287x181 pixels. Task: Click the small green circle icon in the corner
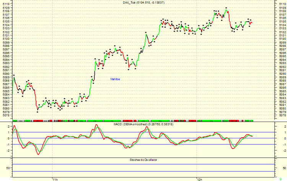280,179
